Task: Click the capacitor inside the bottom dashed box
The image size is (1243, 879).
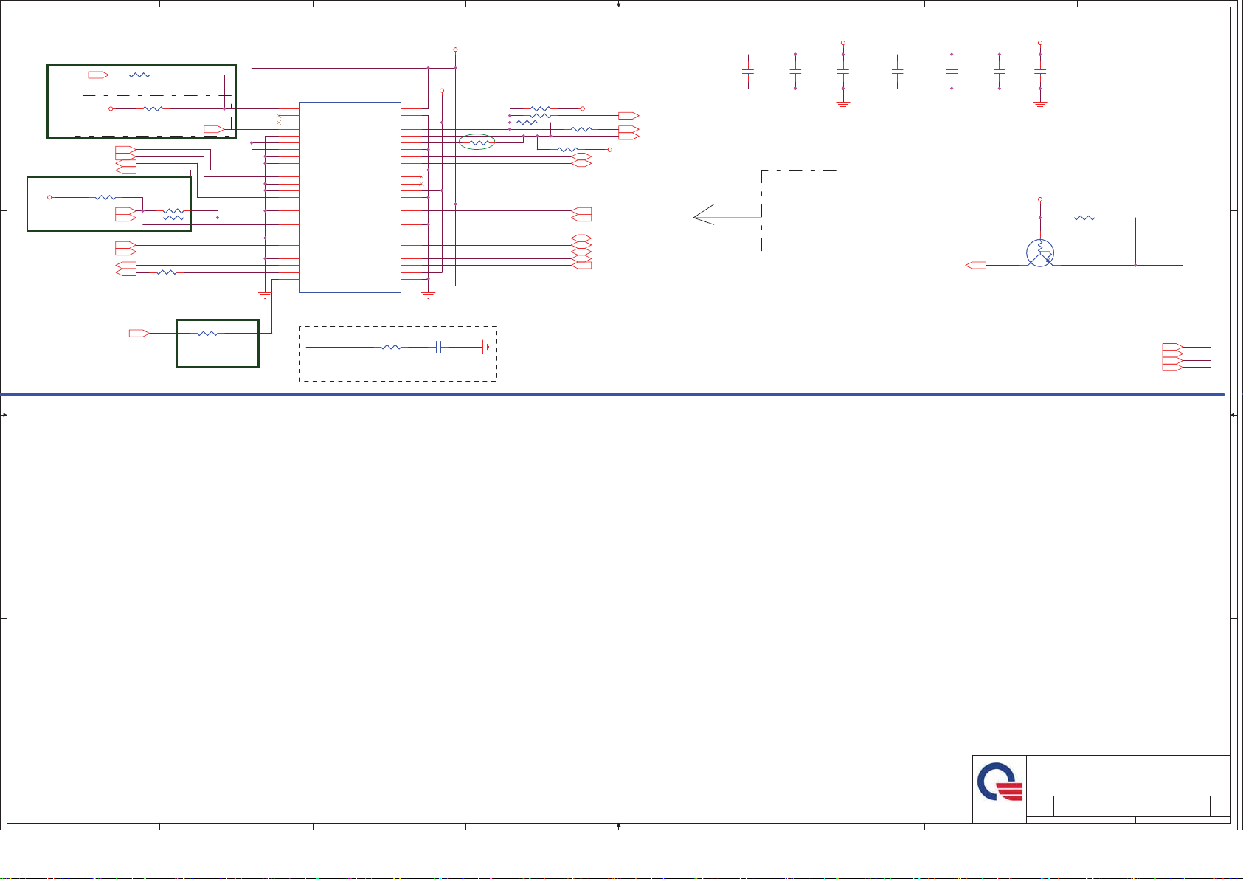Action: [438, 347]
